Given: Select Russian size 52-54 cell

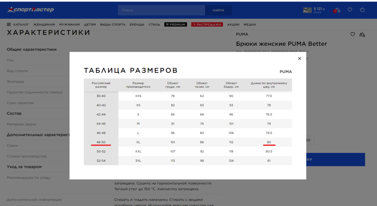Looking at the screenshot, I should click(x=101, y=161).
